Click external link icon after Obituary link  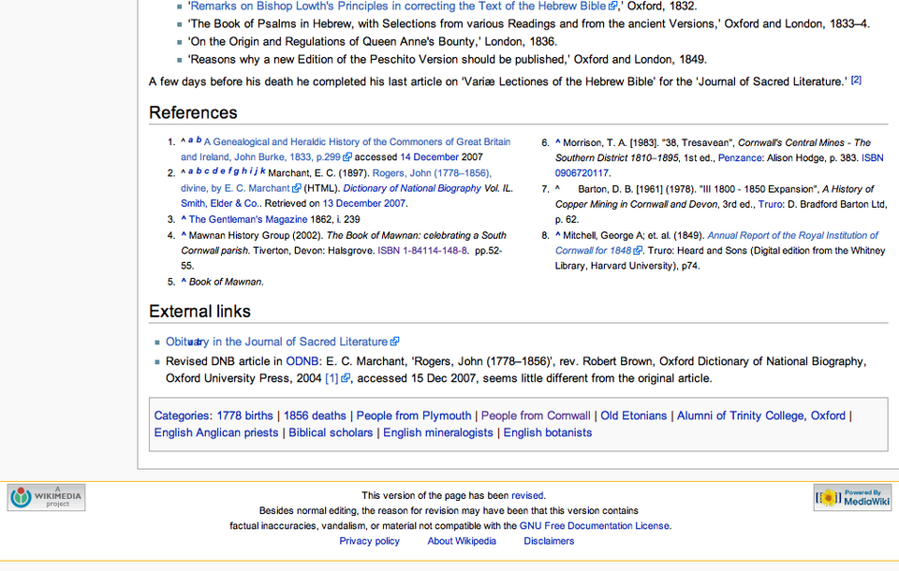(x=395, y=343)
